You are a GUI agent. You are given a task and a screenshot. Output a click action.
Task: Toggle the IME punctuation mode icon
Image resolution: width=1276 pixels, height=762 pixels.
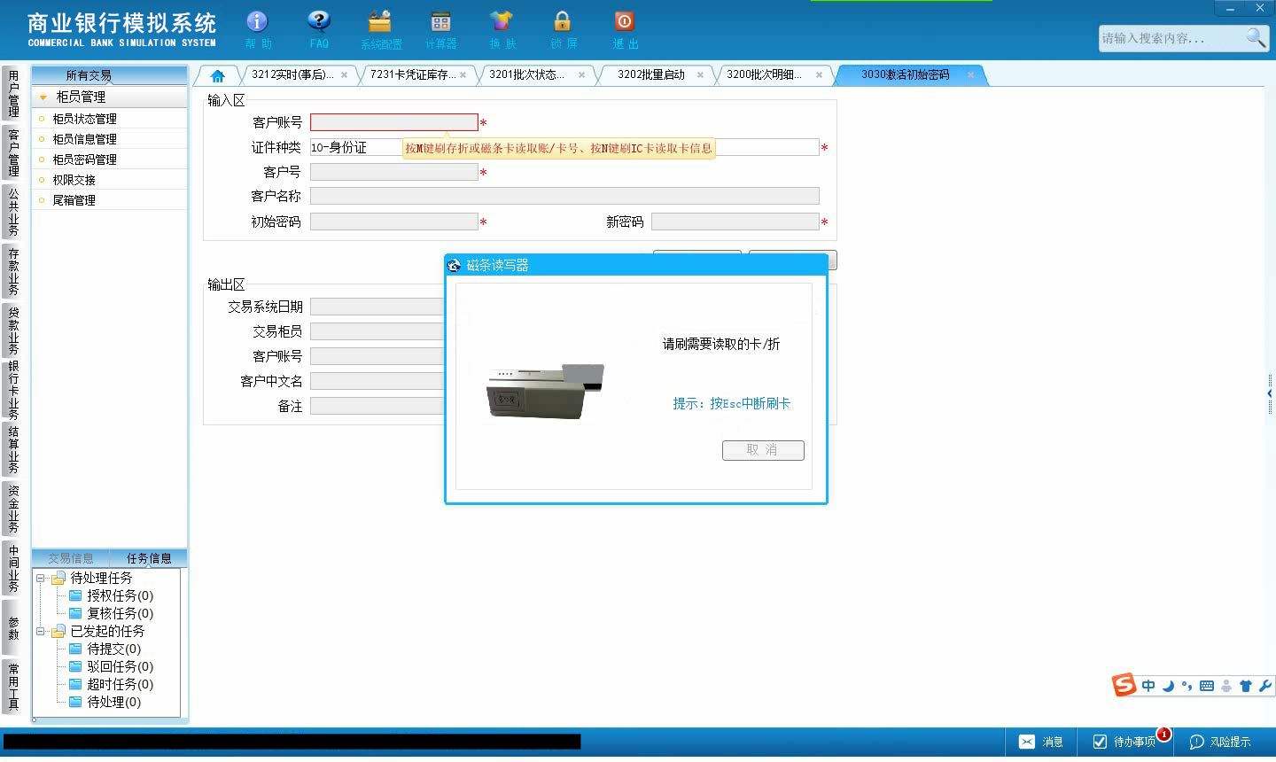point(1187,686)
